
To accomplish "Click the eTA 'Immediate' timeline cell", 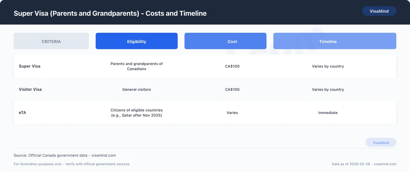I will pyautogui.click(x=328, y=113).
